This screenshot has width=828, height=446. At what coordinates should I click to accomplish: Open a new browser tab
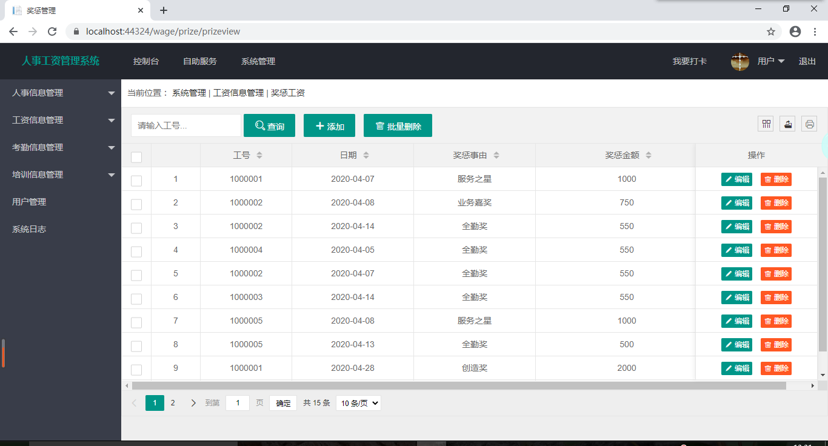[x=163, y=10]
